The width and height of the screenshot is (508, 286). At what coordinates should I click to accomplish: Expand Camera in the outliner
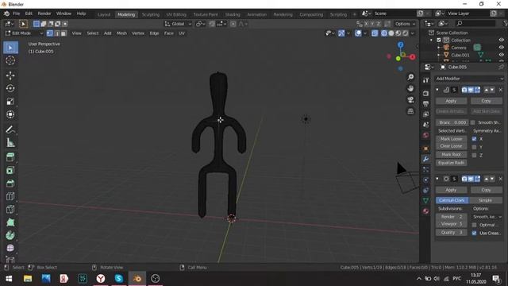pyautogui.click(x=439, y=48)
